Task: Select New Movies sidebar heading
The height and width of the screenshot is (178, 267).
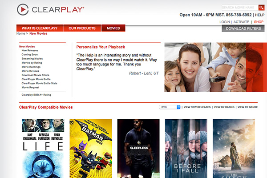Action: coord(27,46)
